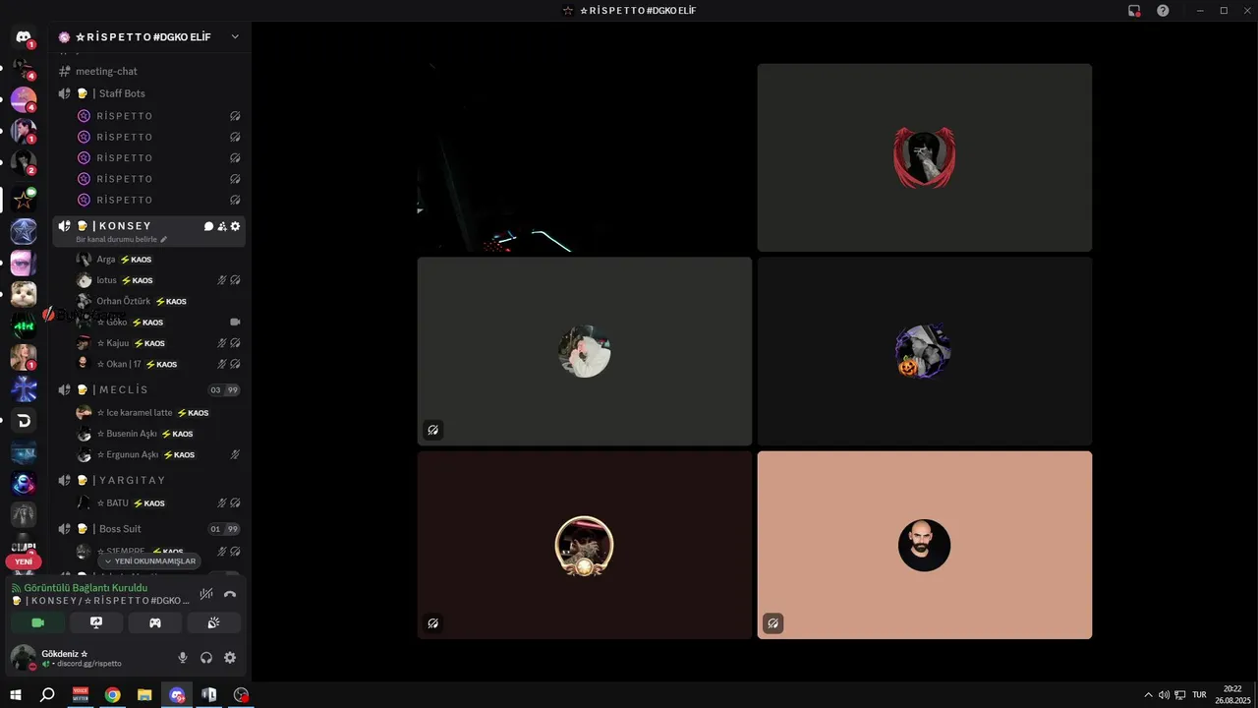Select the dark camera feed tile

pyautogui.click(x=585, y=157)
